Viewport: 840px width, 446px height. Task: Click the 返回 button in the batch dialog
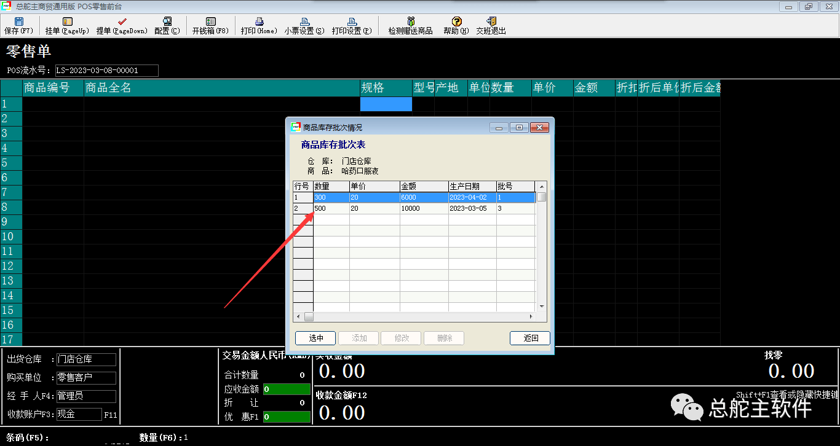(530, 338)
